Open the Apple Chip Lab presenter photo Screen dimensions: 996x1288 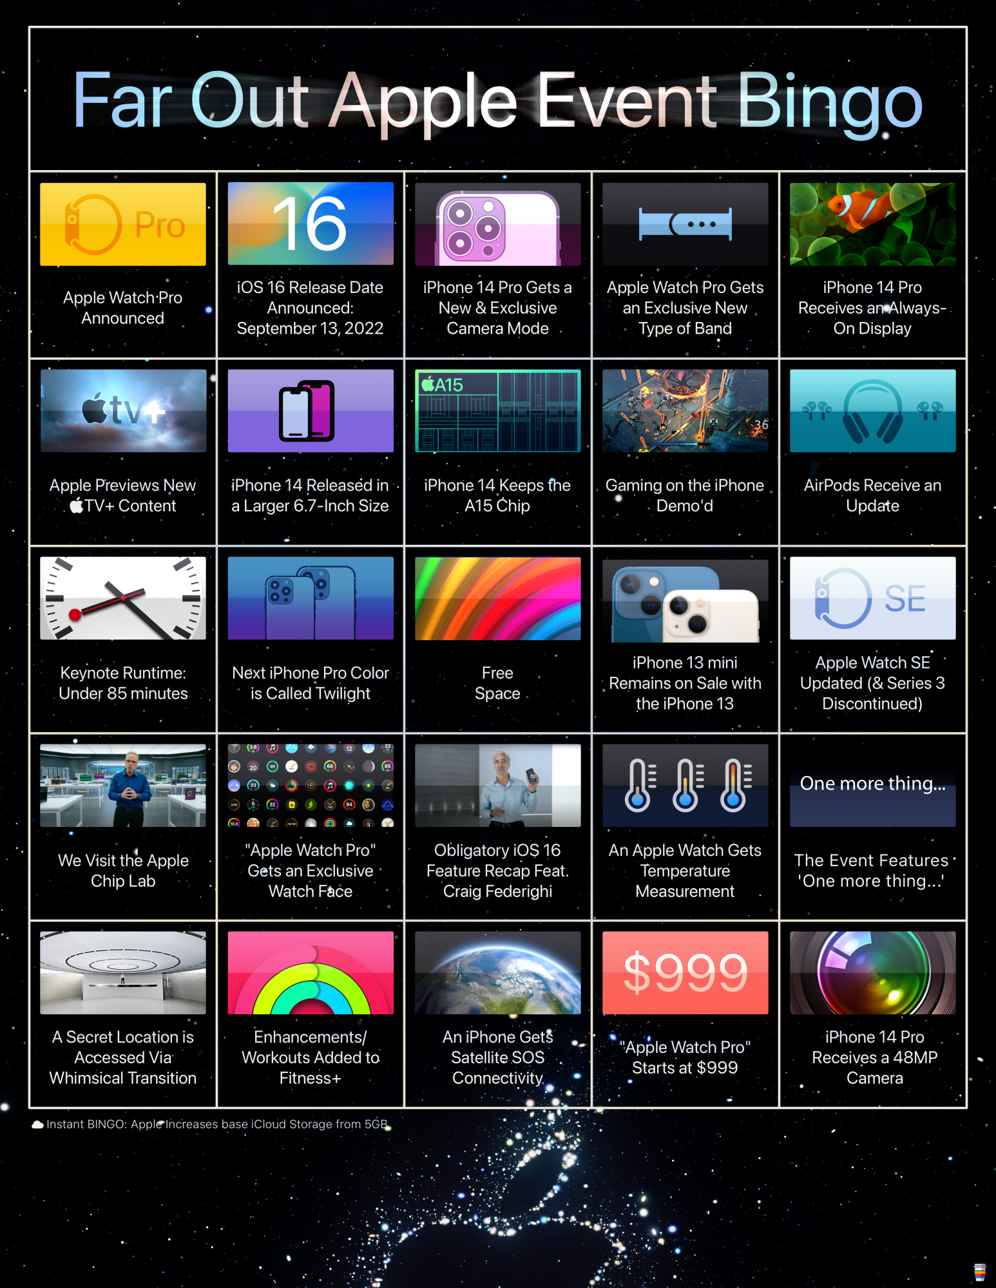(x=123, y=786)
